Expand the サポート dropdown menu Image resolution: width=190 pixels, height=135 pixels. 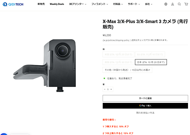click(x=134, y=4)
